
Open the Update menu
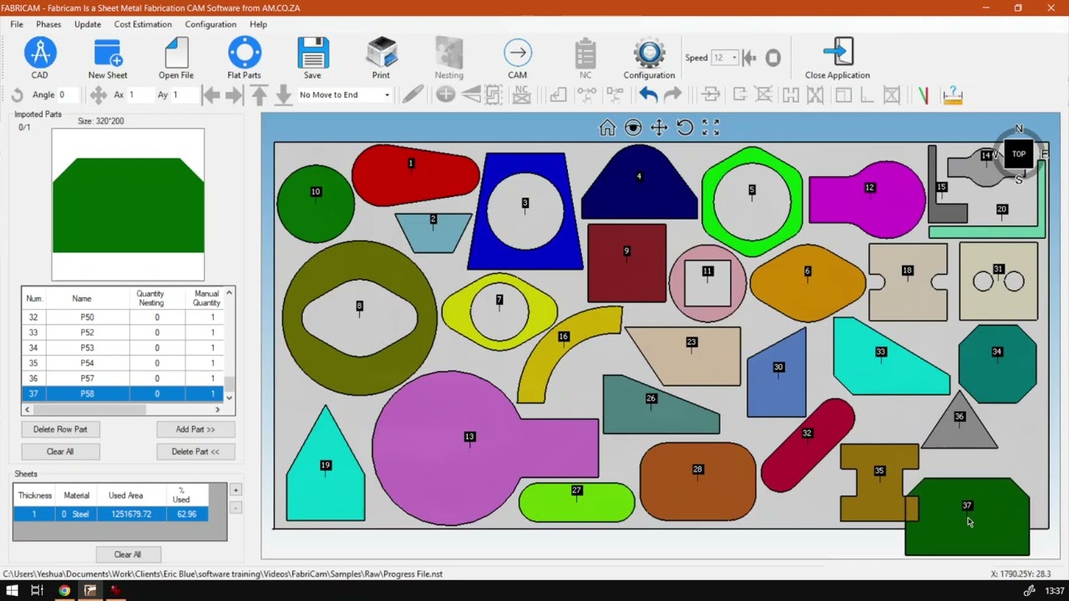88,24
